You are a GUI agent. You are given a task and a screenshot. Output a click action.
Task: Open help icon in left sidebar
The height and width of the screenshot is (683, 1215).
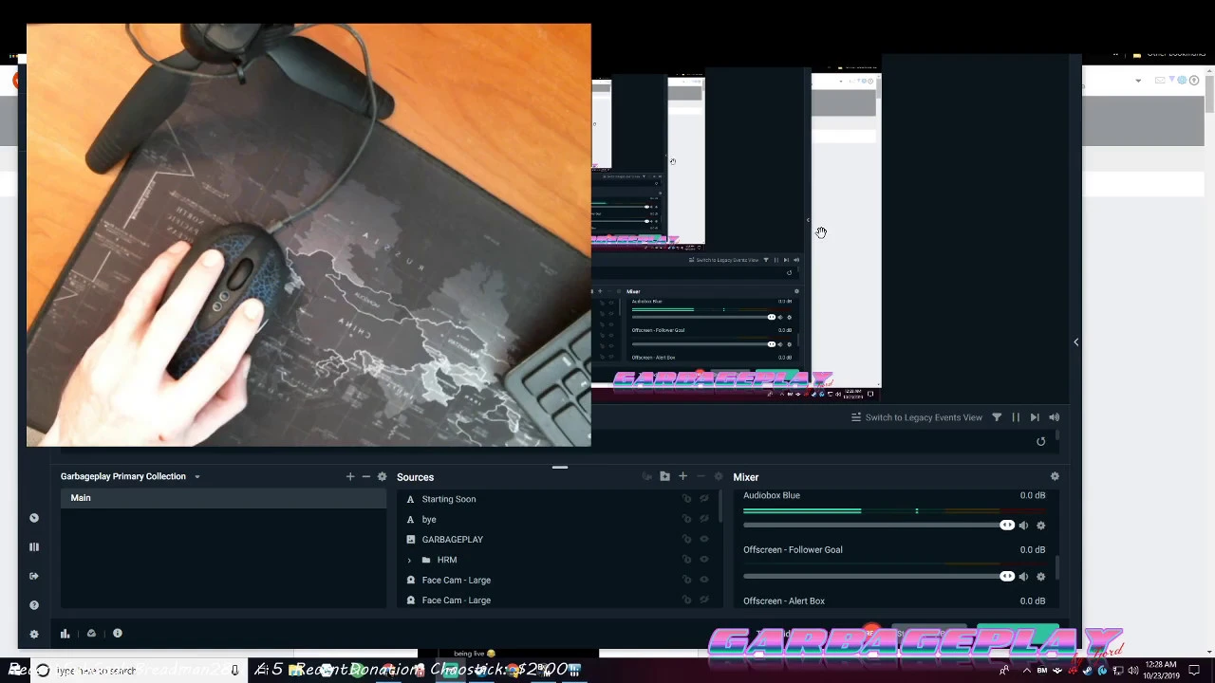(34, 605)
